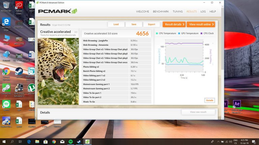Click the Steam taskbar icon
The height and width of the screenshot is (145, 259).
[x=79, y=142]
